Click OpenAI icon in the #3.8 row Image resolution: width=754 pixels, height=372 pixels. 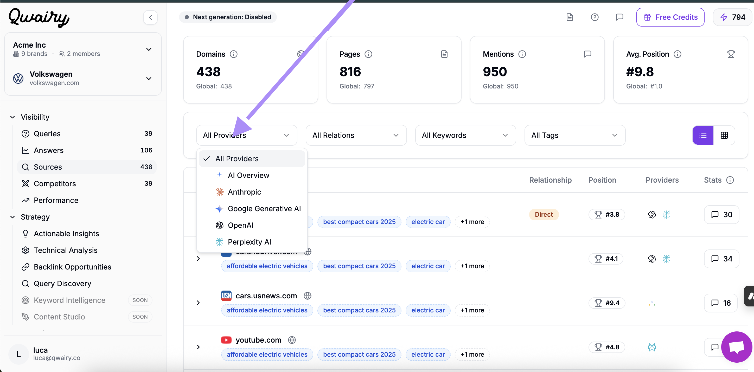click(x=652, y=215)
